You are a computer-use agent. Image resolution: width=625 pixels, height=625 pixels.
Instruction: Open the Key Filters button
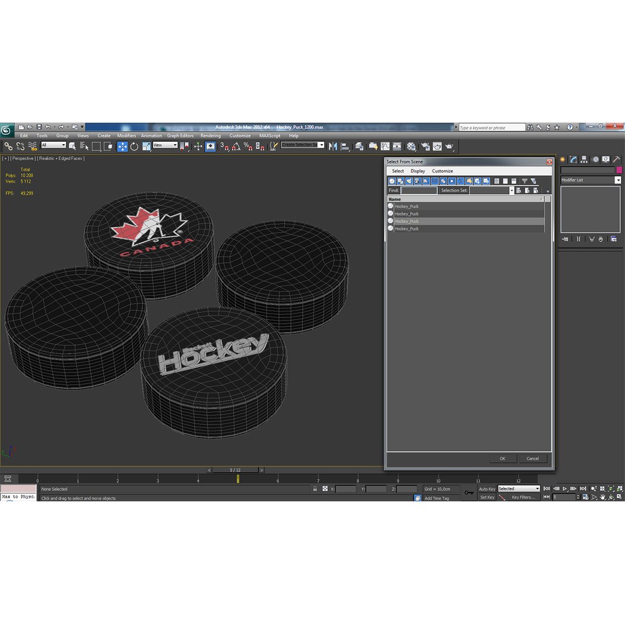[x=523, y=497]
